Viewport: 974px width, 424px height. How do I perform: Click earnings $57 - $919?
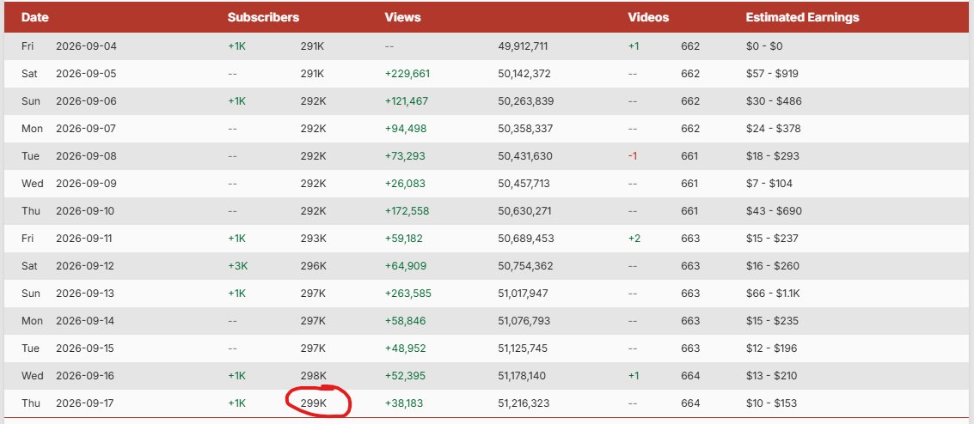(x=772, y=74)
